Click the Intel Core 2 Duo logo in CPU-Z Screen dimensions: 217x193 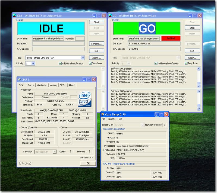85,99
